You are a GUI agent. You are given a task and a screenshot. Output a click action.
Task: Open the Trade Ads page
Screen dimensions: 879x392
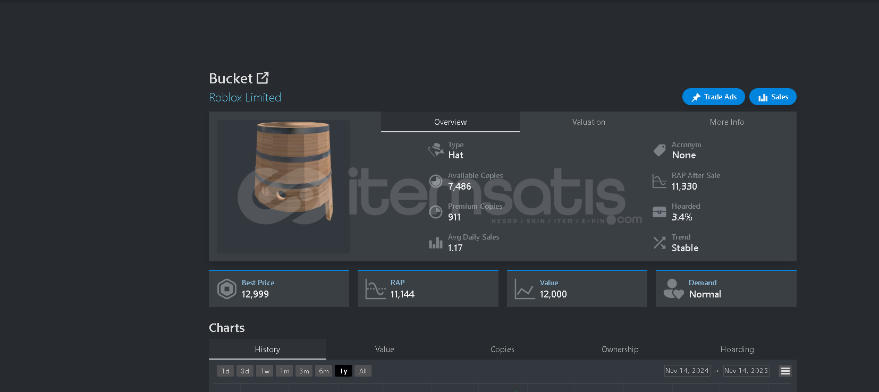[714, 97]
